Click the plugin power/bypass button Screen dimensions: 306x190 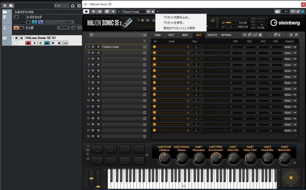[86, 12]
